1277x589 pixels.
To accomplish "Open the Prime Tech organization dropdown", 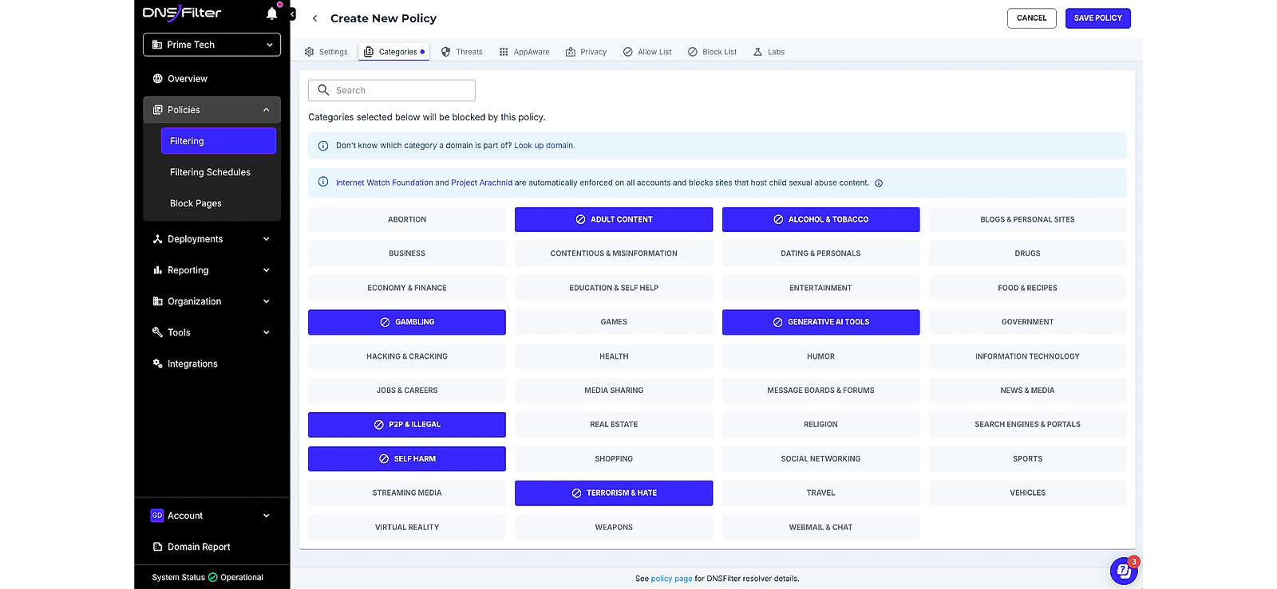I will tap(212, 45).
